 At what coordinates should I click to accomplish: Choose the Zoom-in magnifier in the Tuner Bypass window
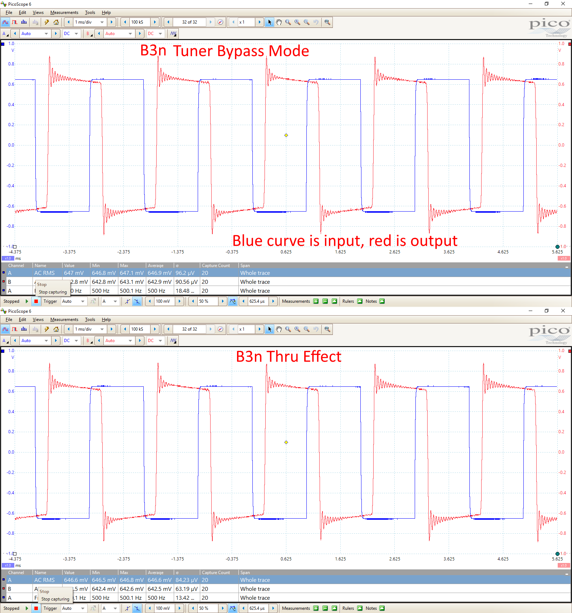[297, 22]
